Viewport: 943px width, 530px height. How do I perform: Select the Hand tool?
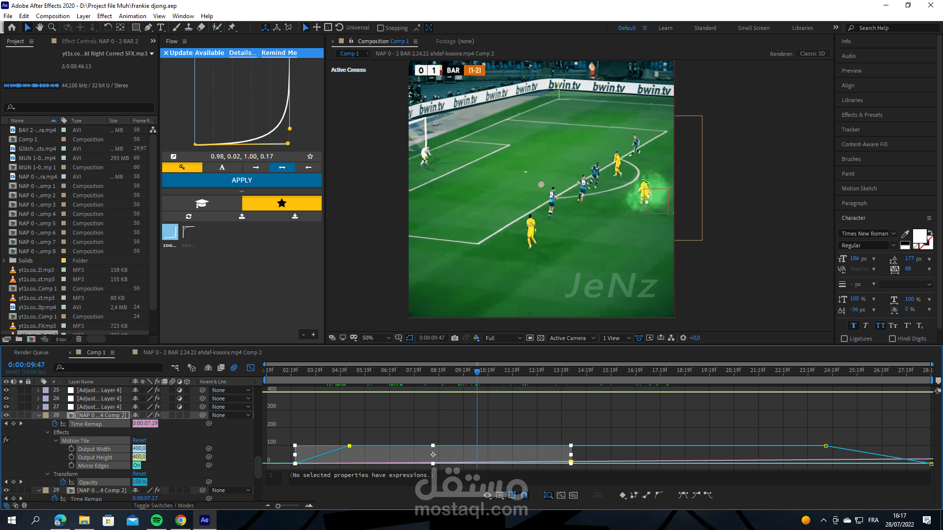click(x=40, y=27)
